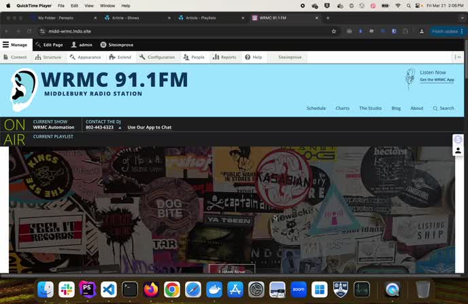
Task: Open a new browser tab
Action: tap(328, 18)
